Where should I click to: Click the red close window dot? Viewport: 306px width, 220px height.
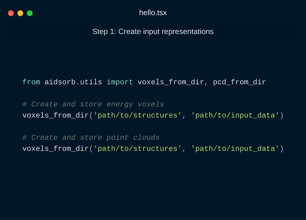click(11, 13)
